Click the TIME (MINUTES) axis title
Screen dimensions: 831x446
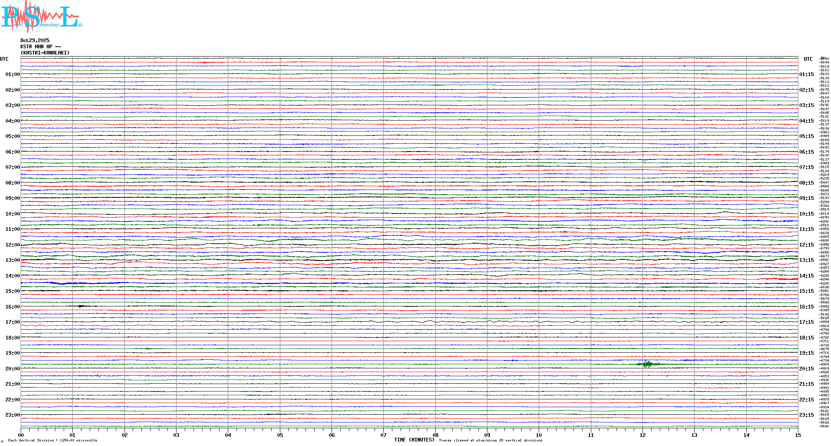click(414, 440)
